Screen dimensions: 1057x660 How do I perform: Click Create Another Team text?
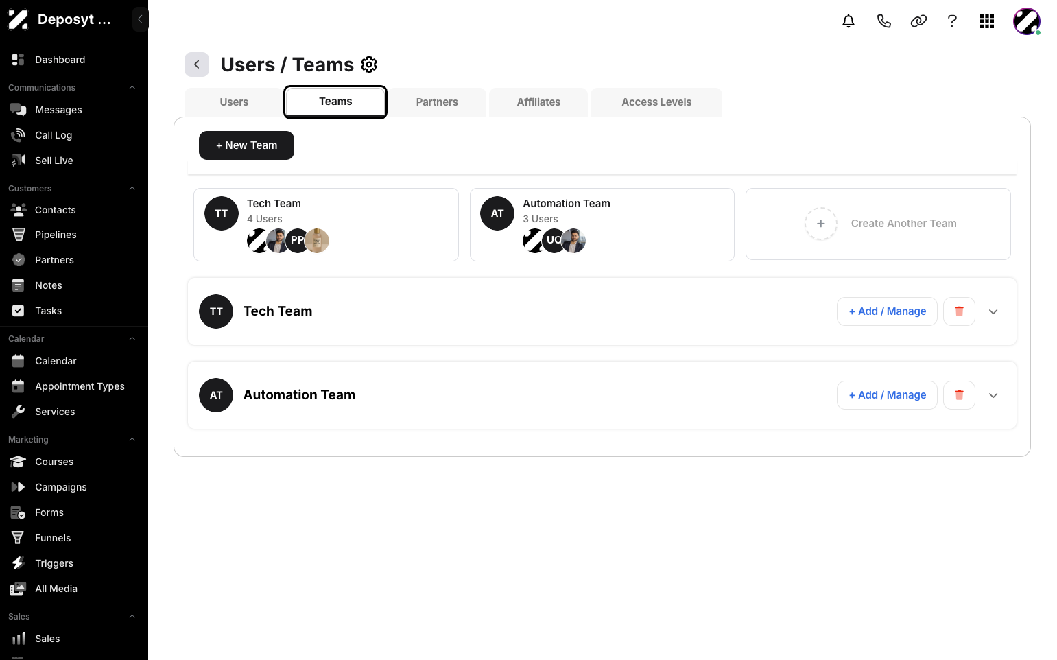(x=903, y=224)
